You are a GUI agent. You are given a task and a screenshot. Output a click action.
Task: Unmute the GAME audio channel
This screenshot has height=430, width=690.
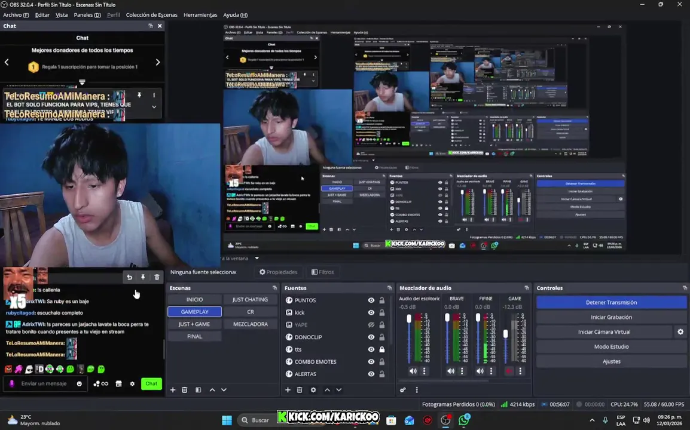[x=509, y=371]
